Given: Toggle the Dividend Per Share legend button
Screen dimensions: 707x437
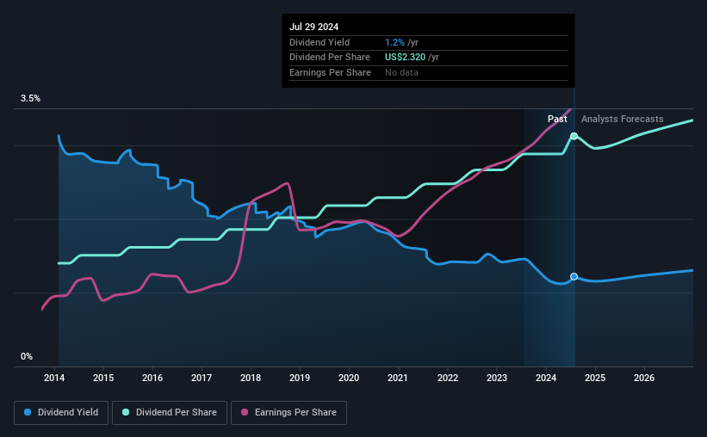Looking at the screenshot, I should [170, 413].
